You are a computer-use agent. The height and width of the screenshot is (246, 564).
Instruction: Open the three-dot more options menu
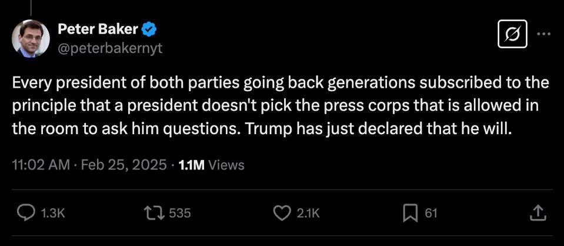544,34
